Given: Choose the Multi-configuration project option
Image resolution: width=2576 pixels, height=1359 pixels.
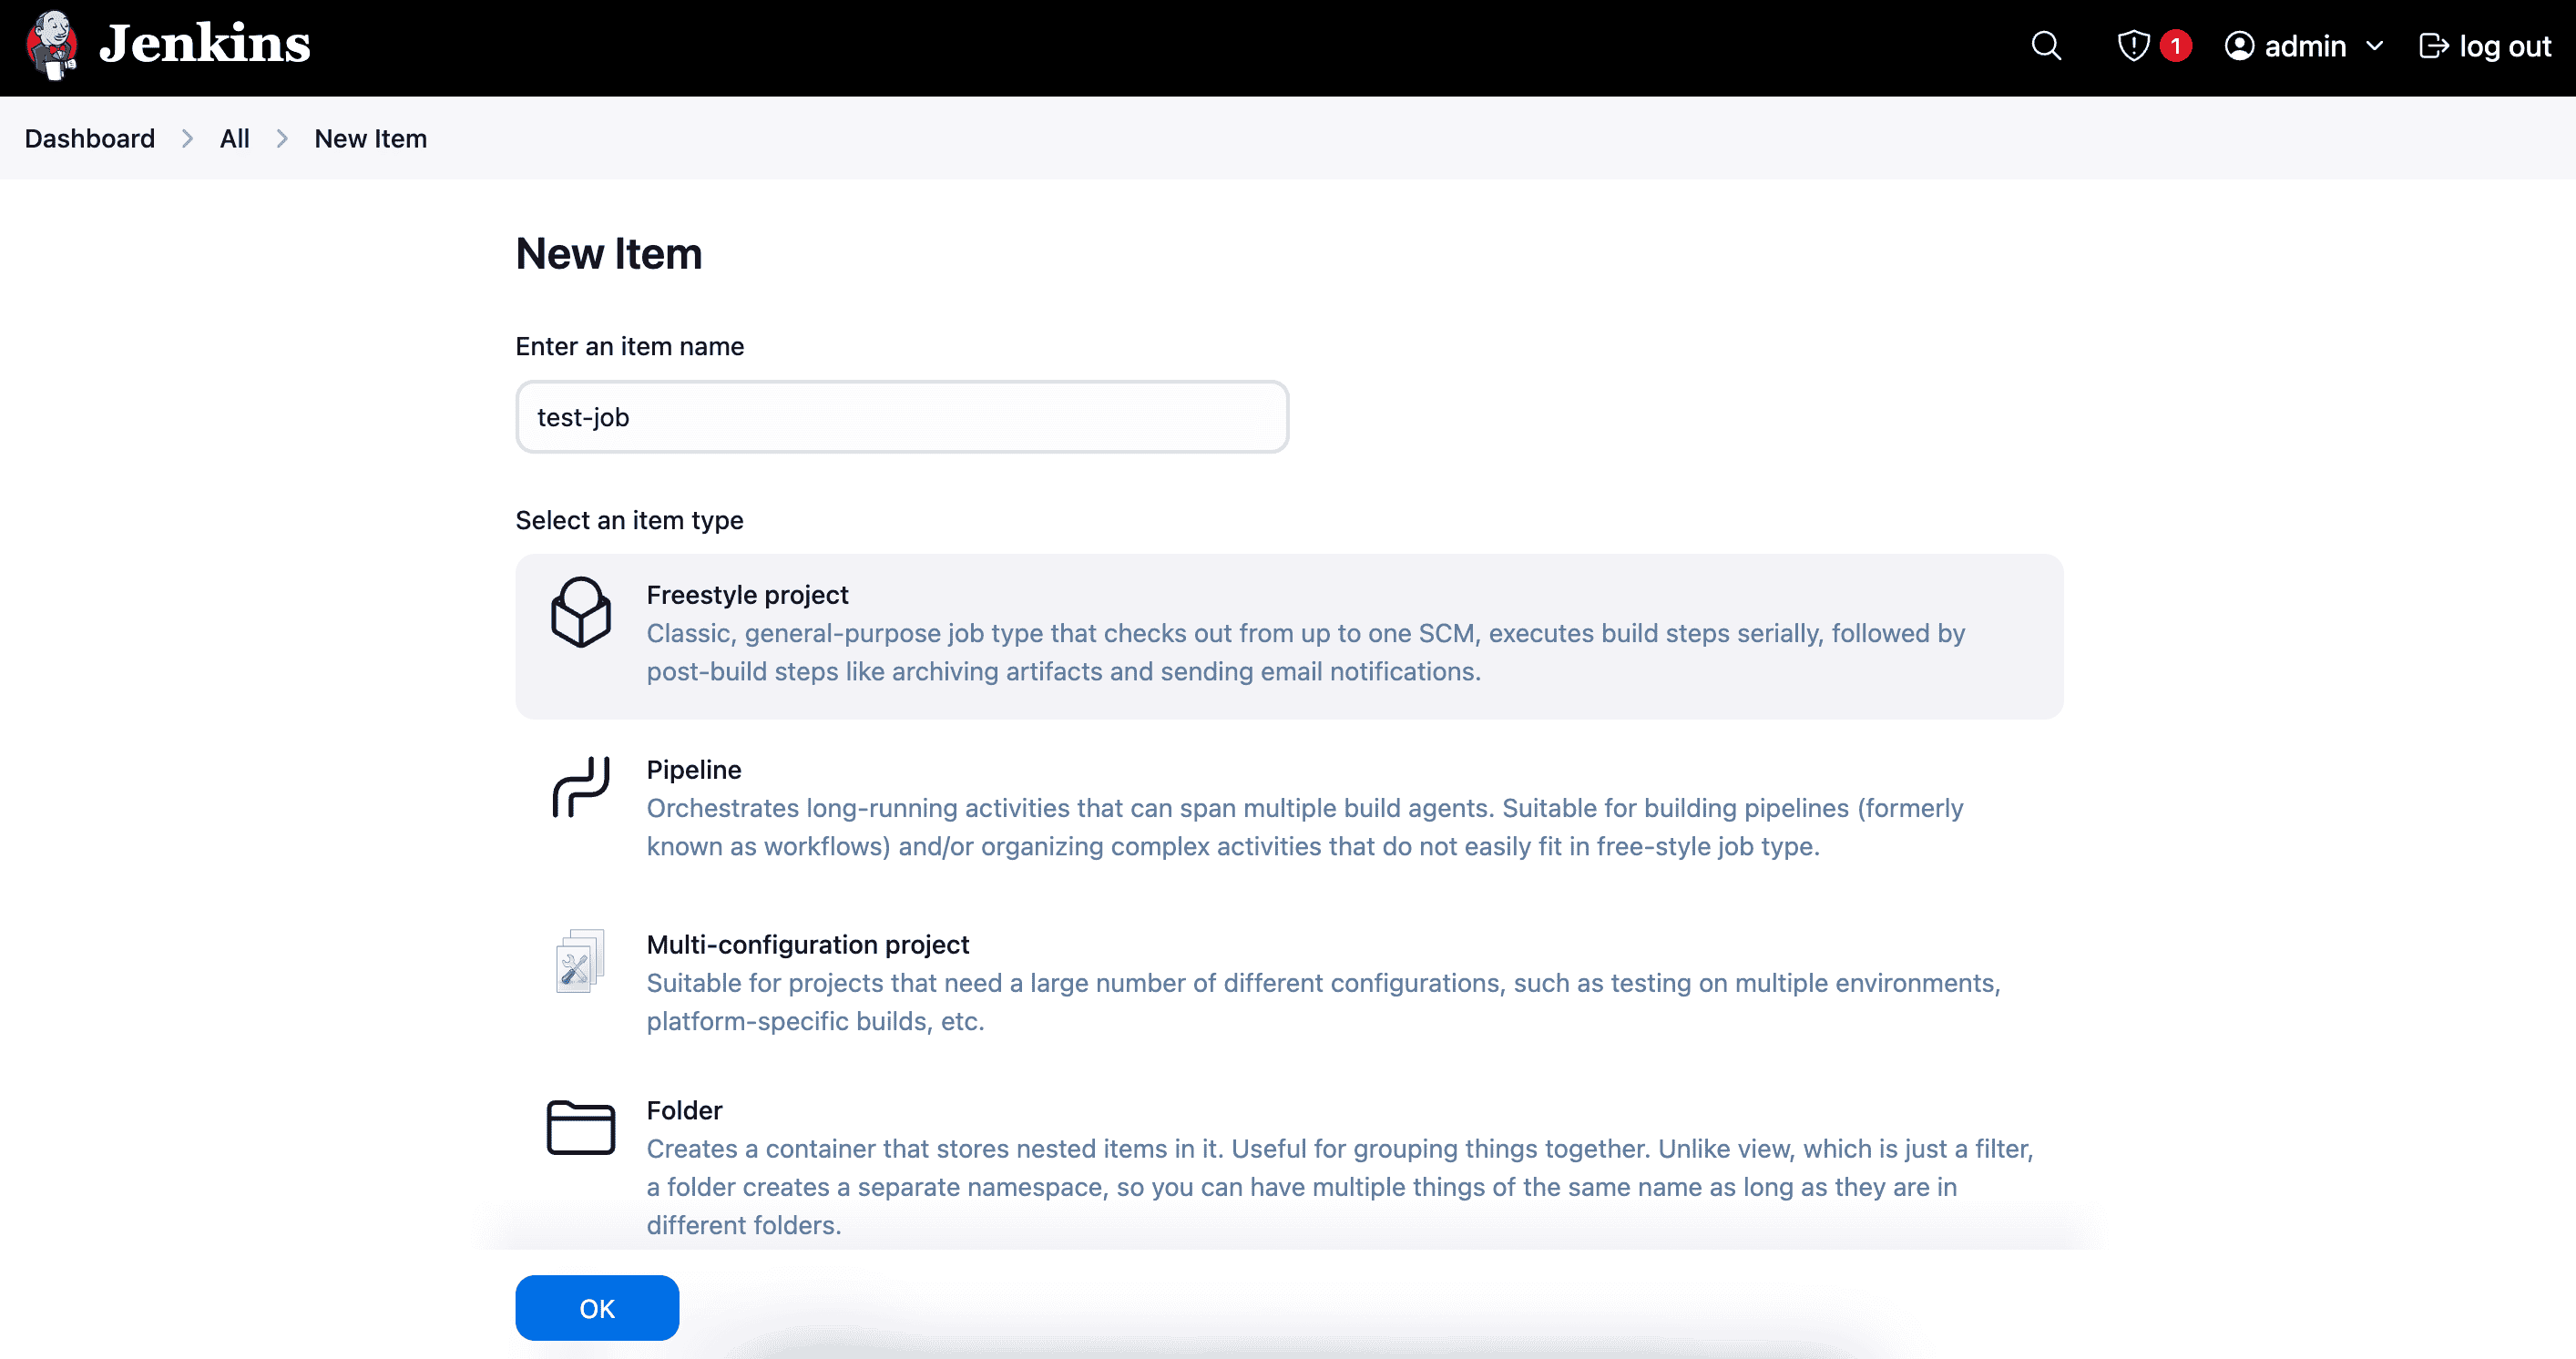Looking at the screenshot, I should (807, 945).
